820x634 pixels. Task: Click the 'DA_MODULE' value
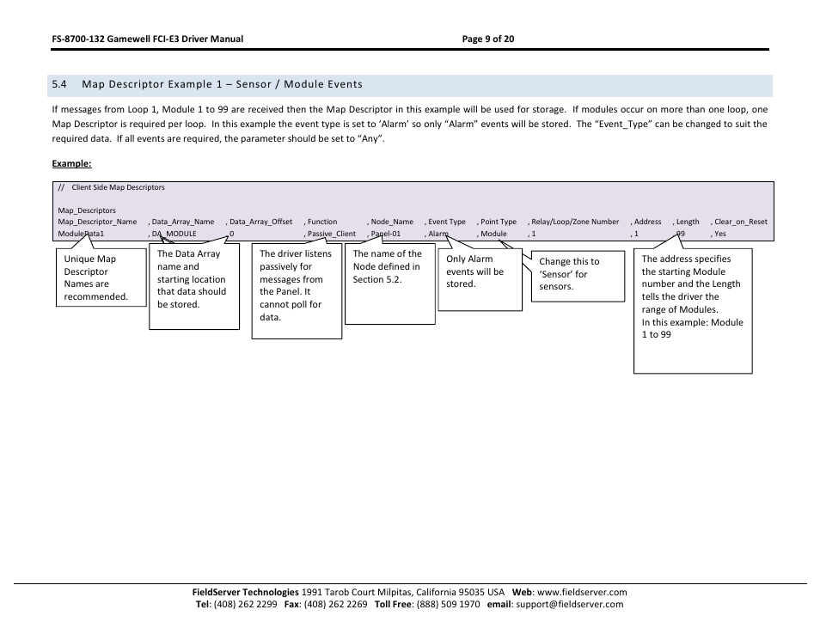174,234
